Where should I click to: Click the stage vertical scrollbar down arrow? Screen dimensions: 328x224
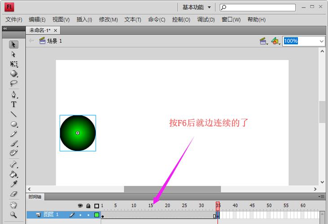pos(322,182)
